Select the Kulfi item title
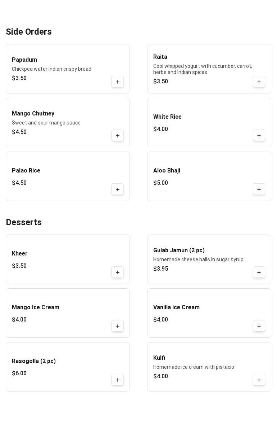 coord(159,358)
